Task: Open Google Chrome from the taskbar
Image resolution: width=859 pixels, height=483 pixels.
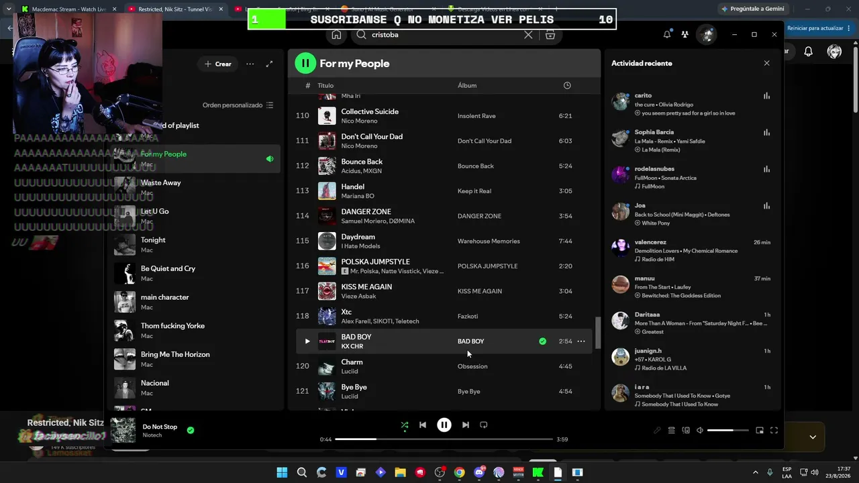Action: tap(459, 472)
